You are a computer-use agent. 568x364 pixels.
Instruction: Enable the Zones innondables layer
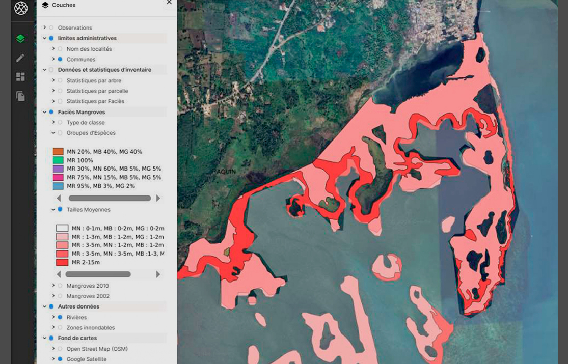point(60,328)
